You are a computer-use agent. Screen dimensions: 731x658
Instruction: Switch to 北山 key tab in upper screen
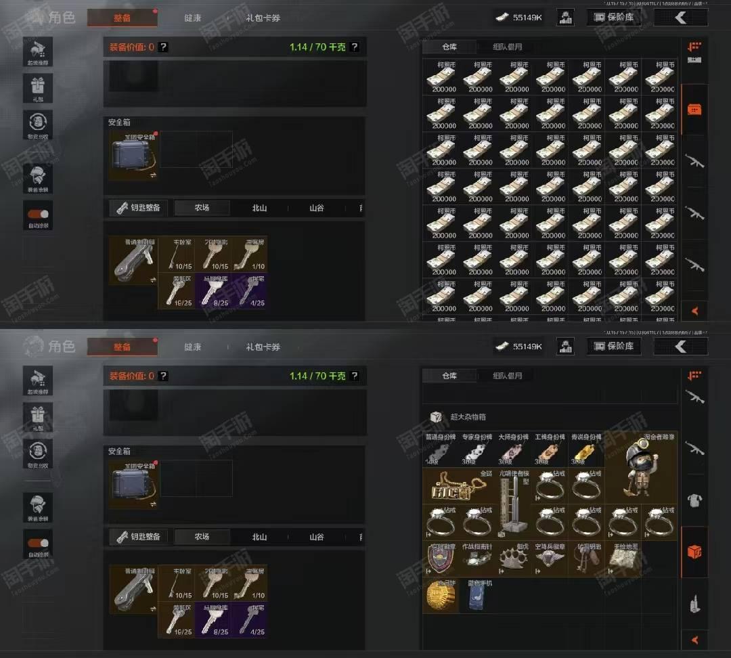[259, 208]
